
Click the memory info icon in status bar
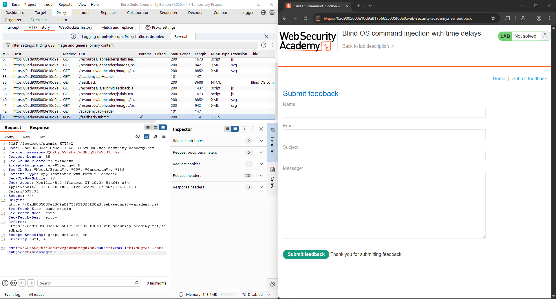tap(181, 294)
